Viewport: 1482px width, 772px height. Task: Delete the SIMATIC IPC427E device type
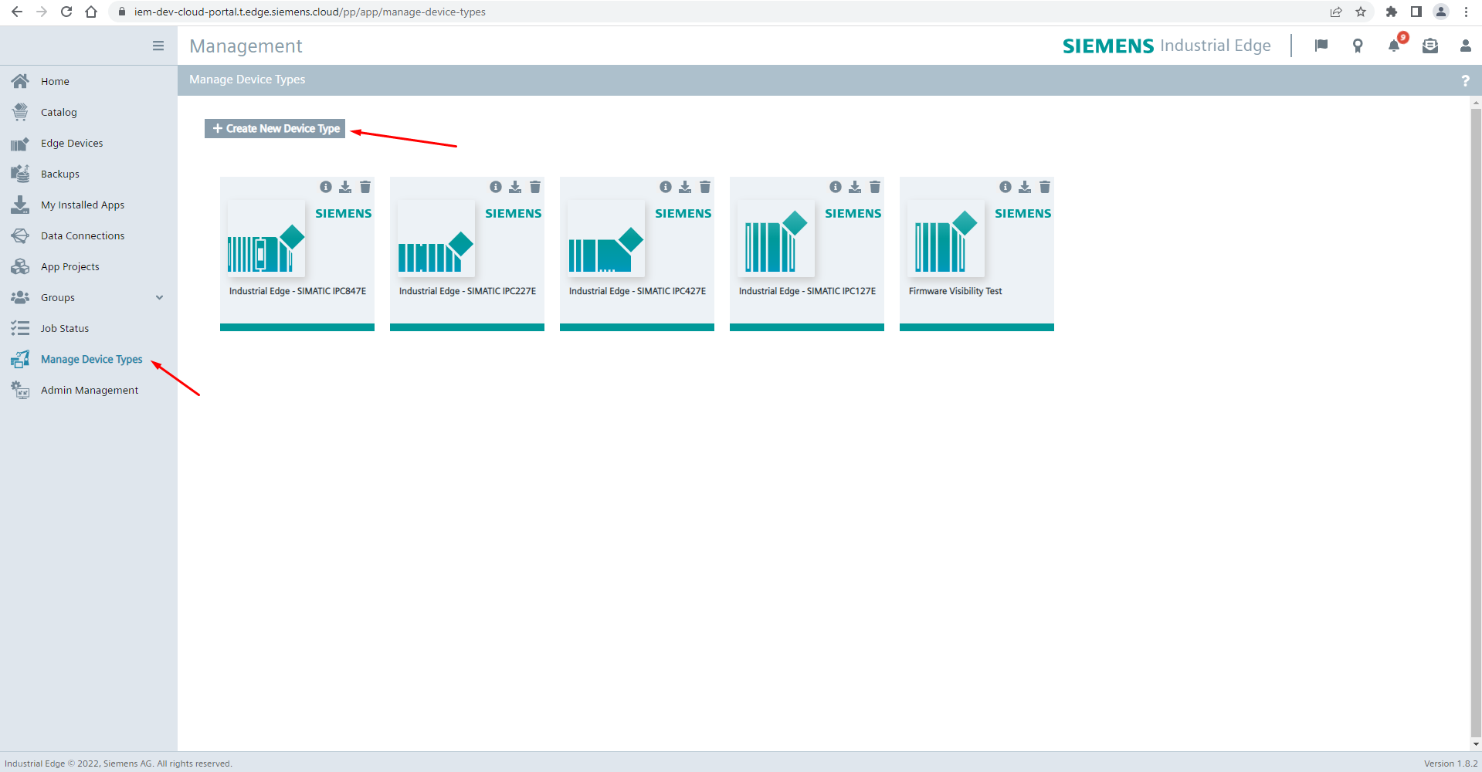[x=705, y=187]
